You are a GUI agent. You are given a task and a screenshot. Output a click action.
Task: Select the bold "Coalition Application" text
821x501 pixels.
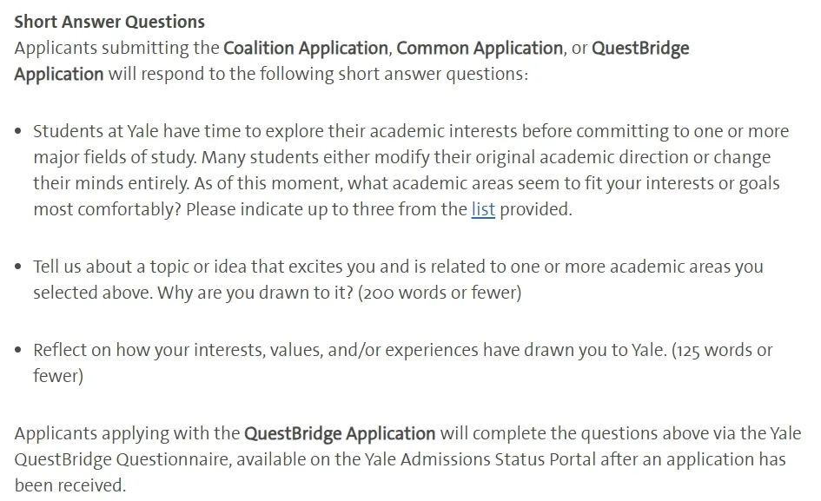306,48
